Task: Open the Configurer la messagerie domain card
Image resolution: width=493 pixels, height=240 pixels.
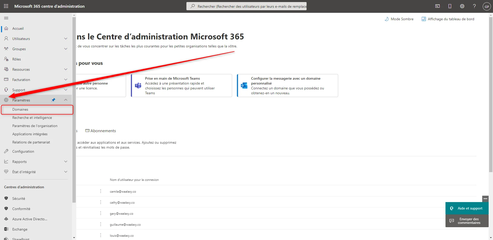Action: pos(287,86)
